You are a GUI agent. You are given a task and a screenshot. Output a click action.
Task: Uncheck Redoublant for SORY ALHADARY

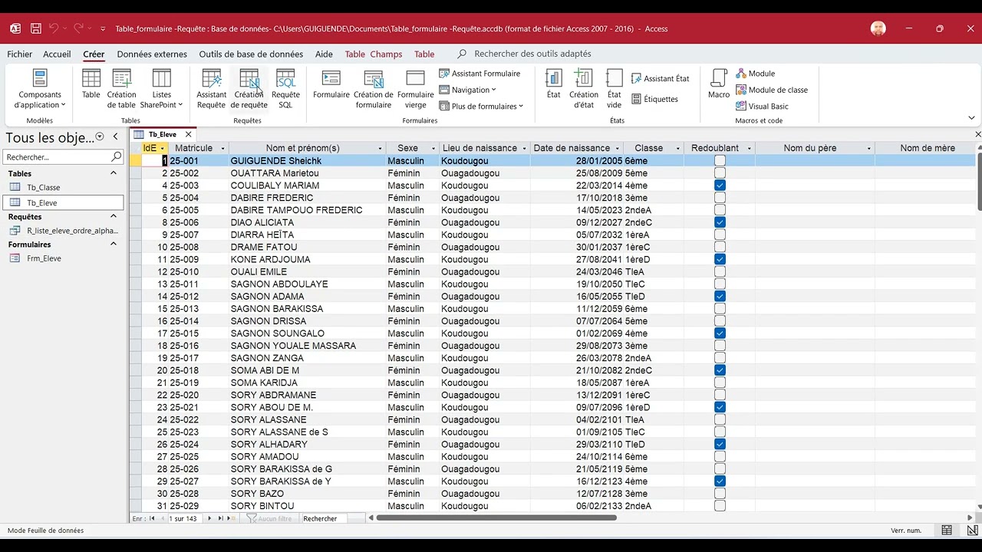click(x=720, y=445)
